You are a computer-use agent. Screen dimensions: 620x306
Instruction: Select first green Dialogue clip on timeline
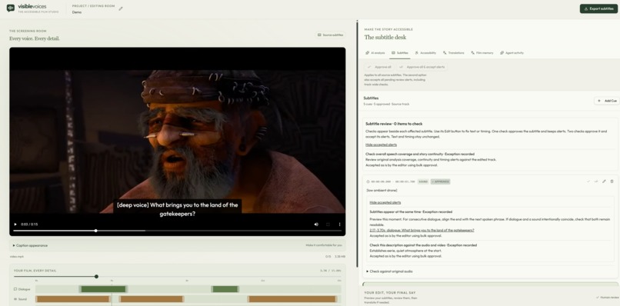pos(103,289)
